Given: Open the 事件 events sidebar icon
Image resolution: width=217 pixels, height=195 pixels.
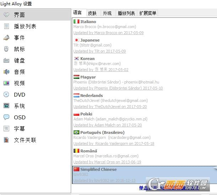Looking at the screenshot, I should pos(6,37).
